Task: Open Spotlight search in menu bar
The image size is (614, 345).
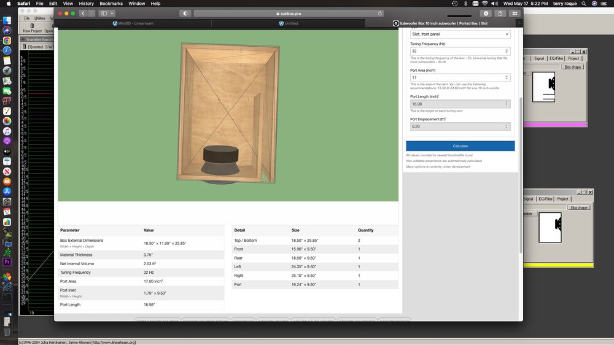Action: (x=584, y=4)
